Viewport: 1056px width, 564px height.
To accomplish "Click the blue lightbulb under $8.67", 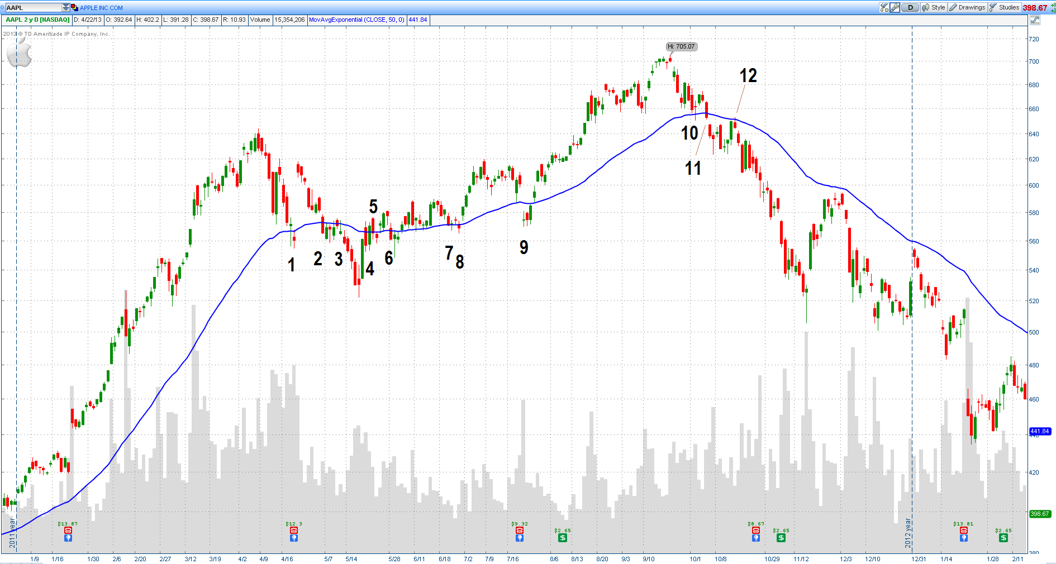I will click(x=756, y=538).
